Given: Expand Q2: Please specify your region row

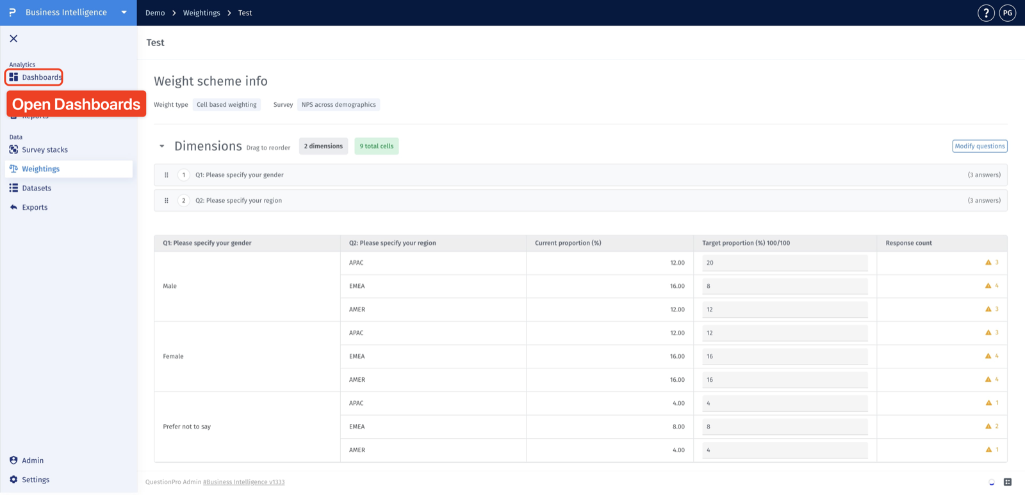Looking at the screenshot, I should pos(580,201).
